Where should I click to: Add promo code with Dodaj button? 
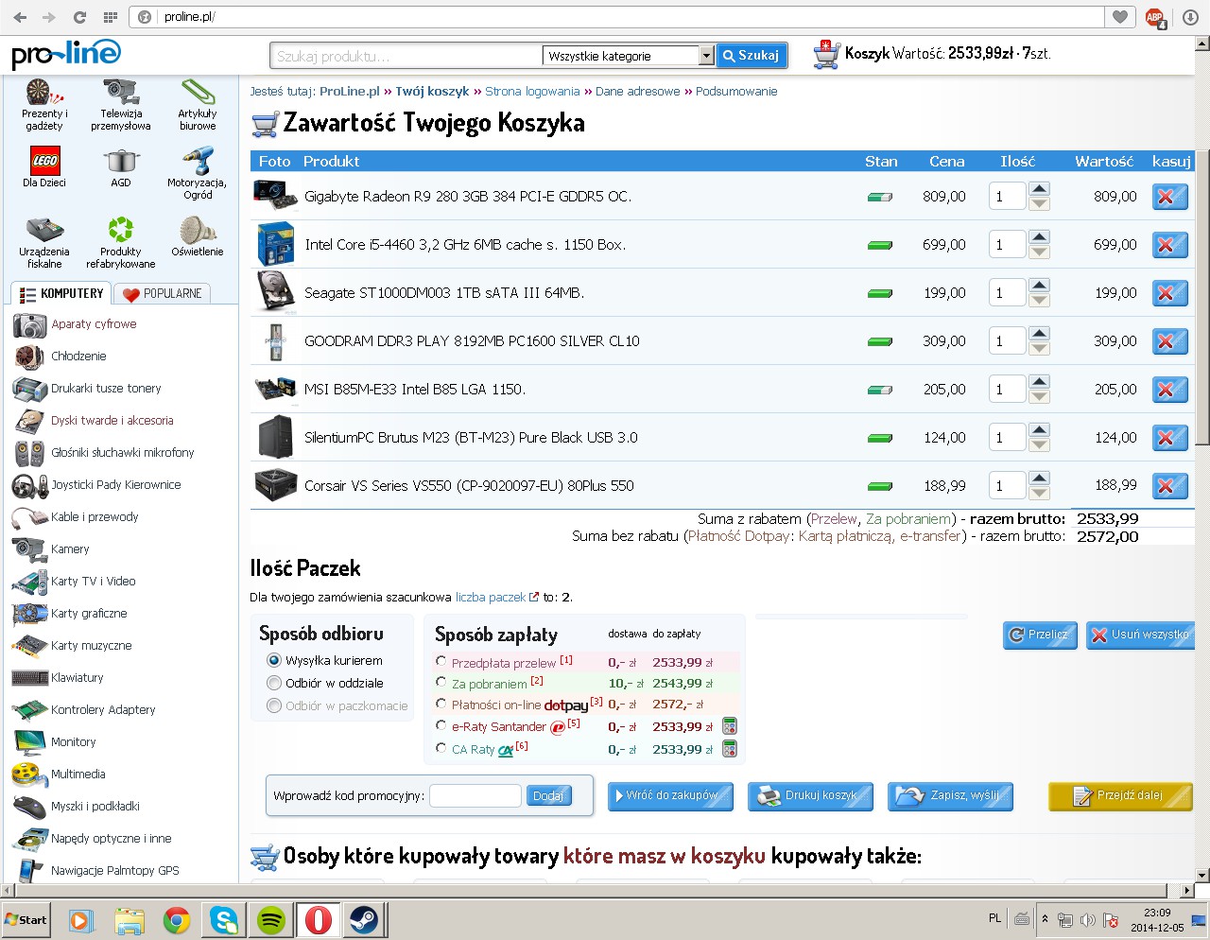[x=549, y=796]
